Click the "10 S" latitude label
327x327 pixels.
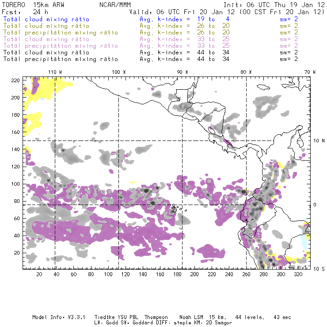point(319,269)
